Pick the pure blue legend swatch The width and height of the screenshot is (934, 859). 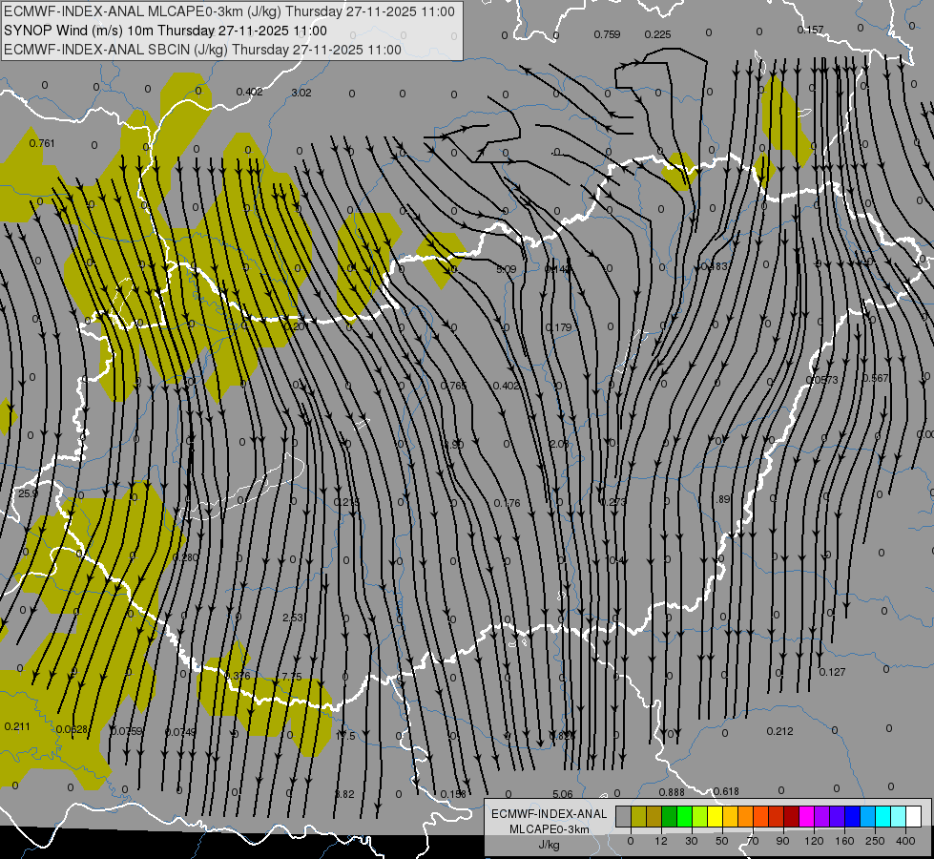pyautogui.click(x=852, y=817)
